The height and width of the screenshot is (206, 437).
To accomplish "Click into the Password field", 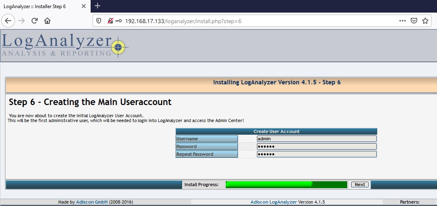I will pos(316,146).
